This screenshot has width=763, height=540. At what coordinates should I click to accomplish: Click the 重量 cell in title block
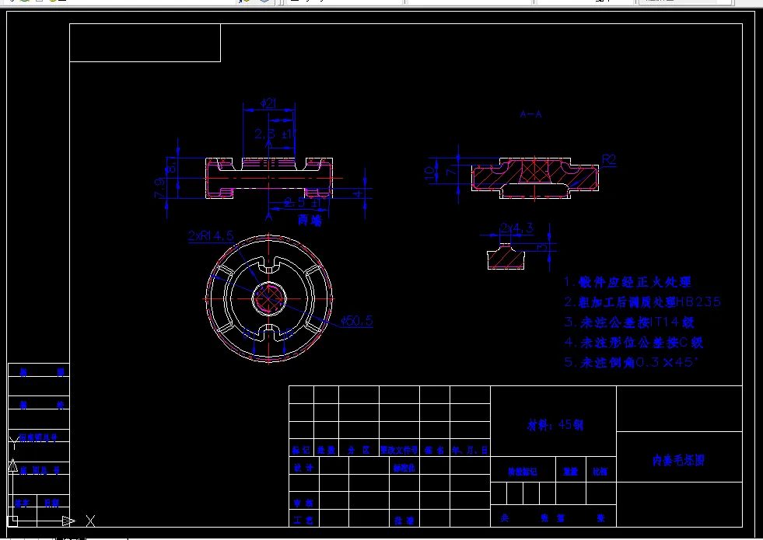point(570,471)
